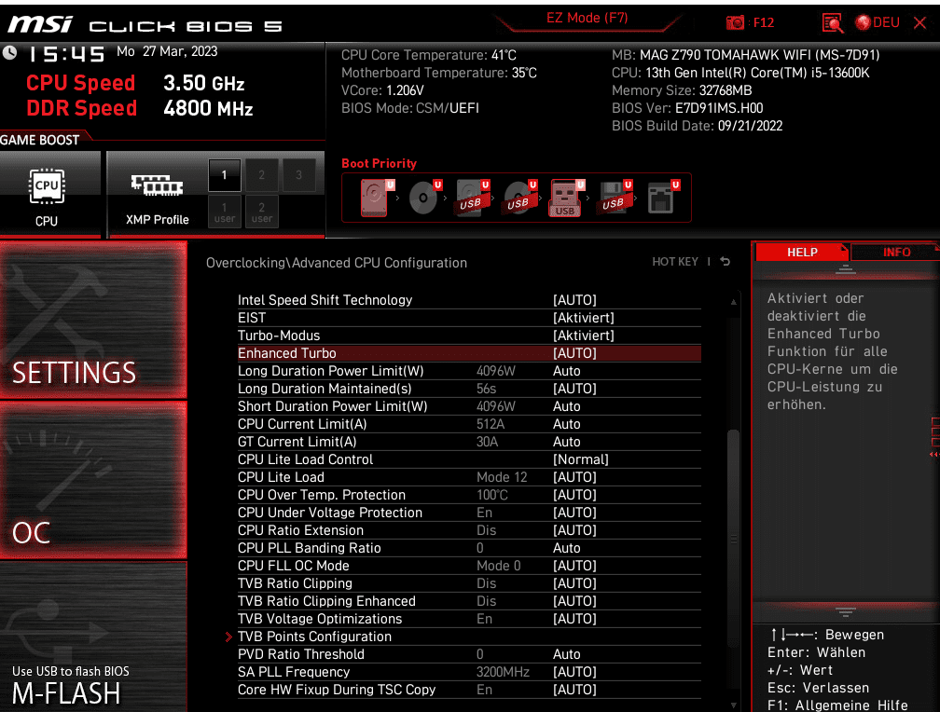Enable XMP profile 2
The image size is (940, 712).
click(261, 175)
